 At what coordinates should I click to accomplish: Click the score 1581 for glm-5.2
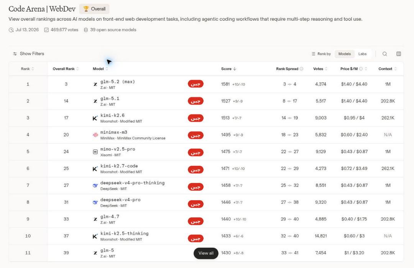[225, 84]
